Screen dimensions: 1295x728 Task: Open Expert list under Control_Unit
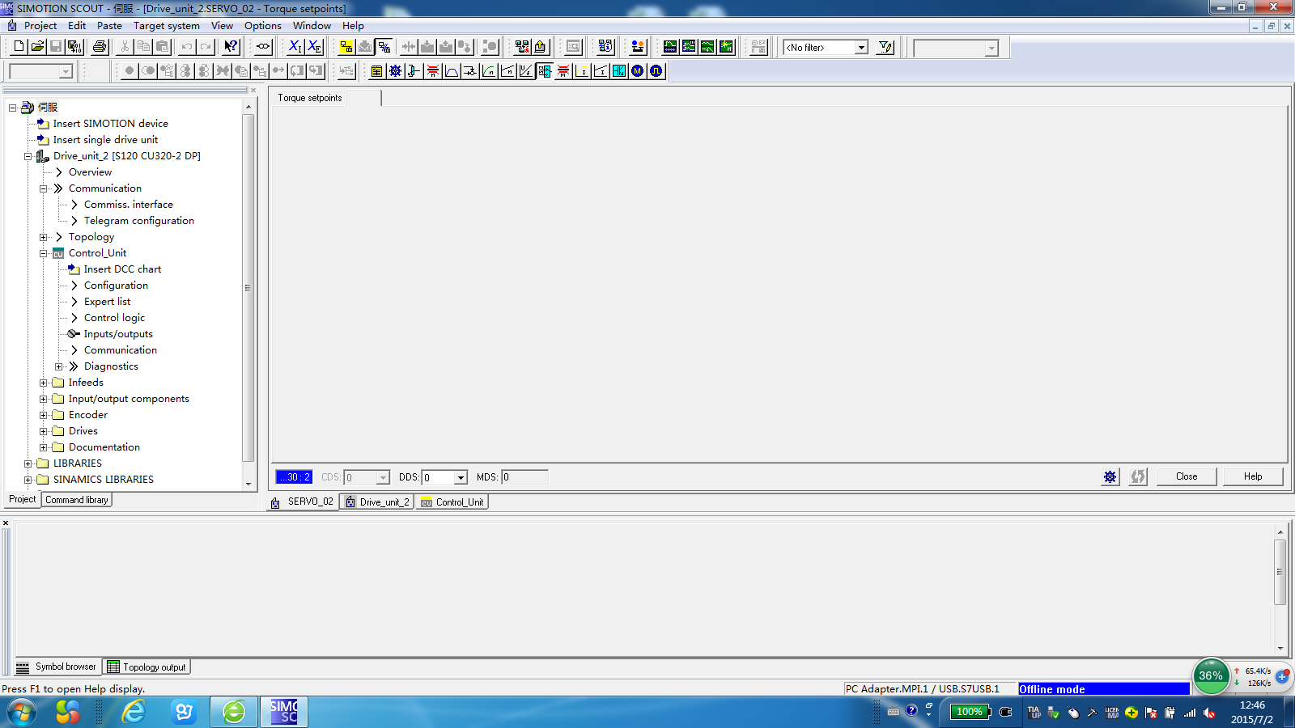(107, 302)
